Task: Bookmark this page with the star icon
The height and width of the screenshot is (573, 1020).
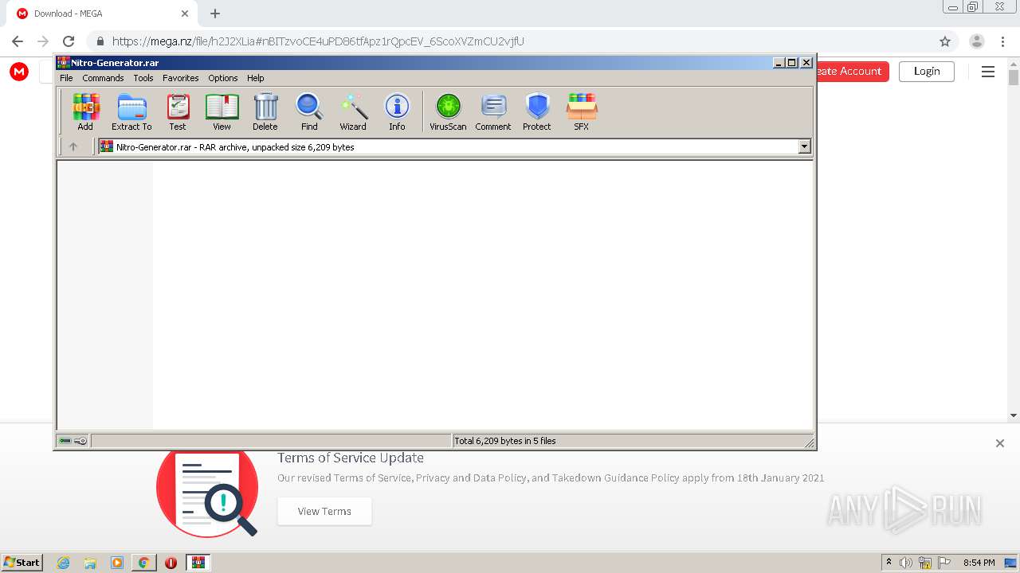Action: 945,41
